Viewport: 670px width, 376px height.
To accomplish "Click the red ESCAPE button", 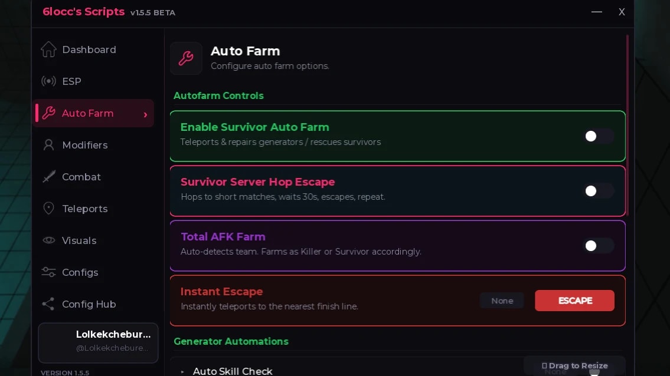I will tap(574, 301).
